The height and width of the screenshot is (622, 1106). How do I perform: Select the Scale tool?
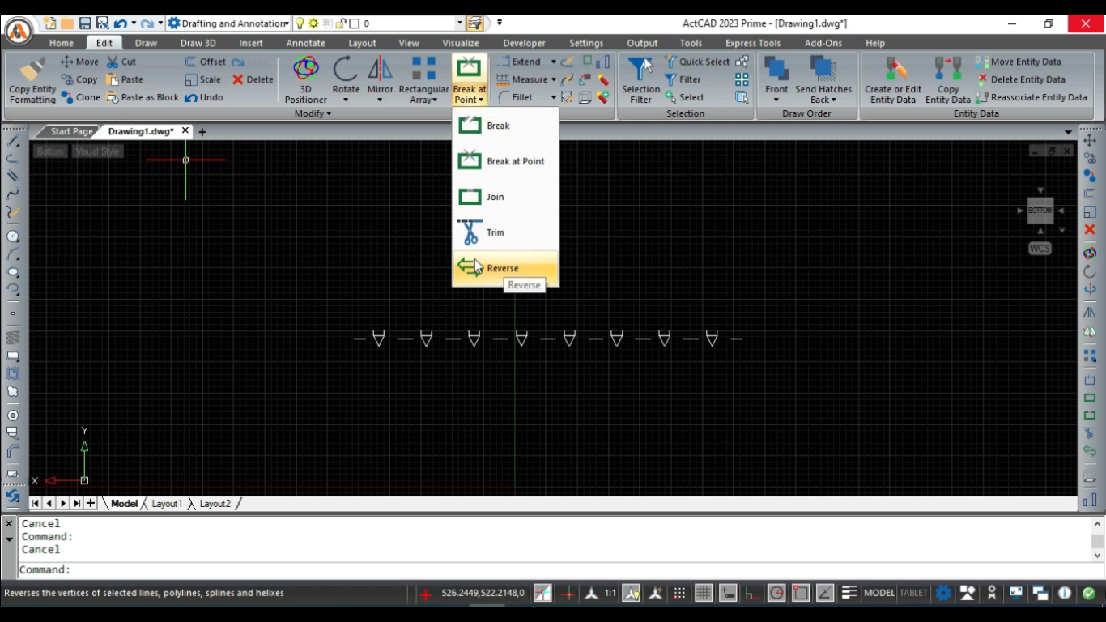click(203, 79)
